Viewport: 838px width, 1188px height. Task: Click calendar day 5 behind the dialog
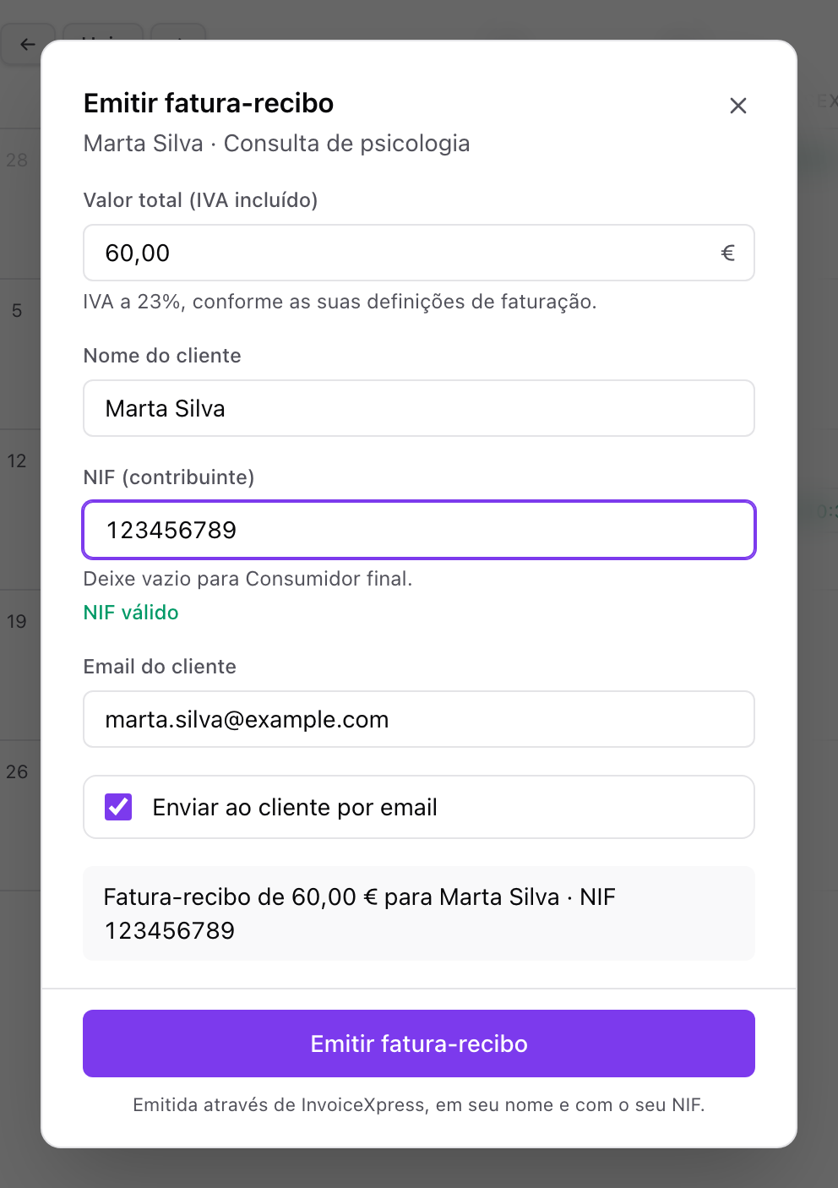click(17, 311)
